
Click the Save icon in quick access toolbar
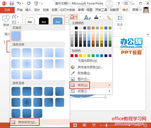[x=12, y=4]
